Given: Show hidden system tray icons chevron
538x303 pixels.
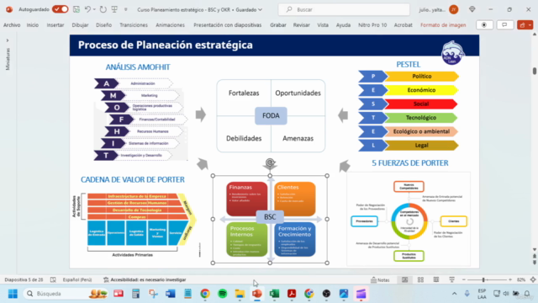Looking at the screenshot, I should 454,294.
